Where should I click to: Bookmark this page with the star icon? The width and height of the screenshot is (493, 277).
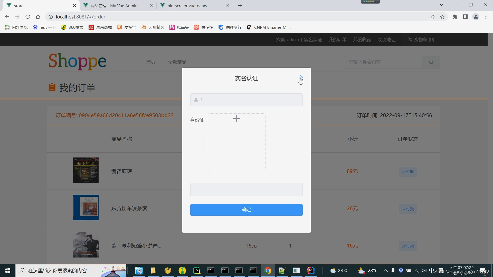tap(442, 17)
